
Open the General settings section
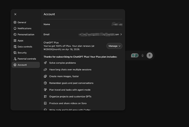22,22
